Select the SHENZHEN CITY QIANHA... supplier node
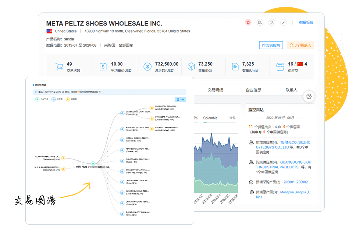 122,214
